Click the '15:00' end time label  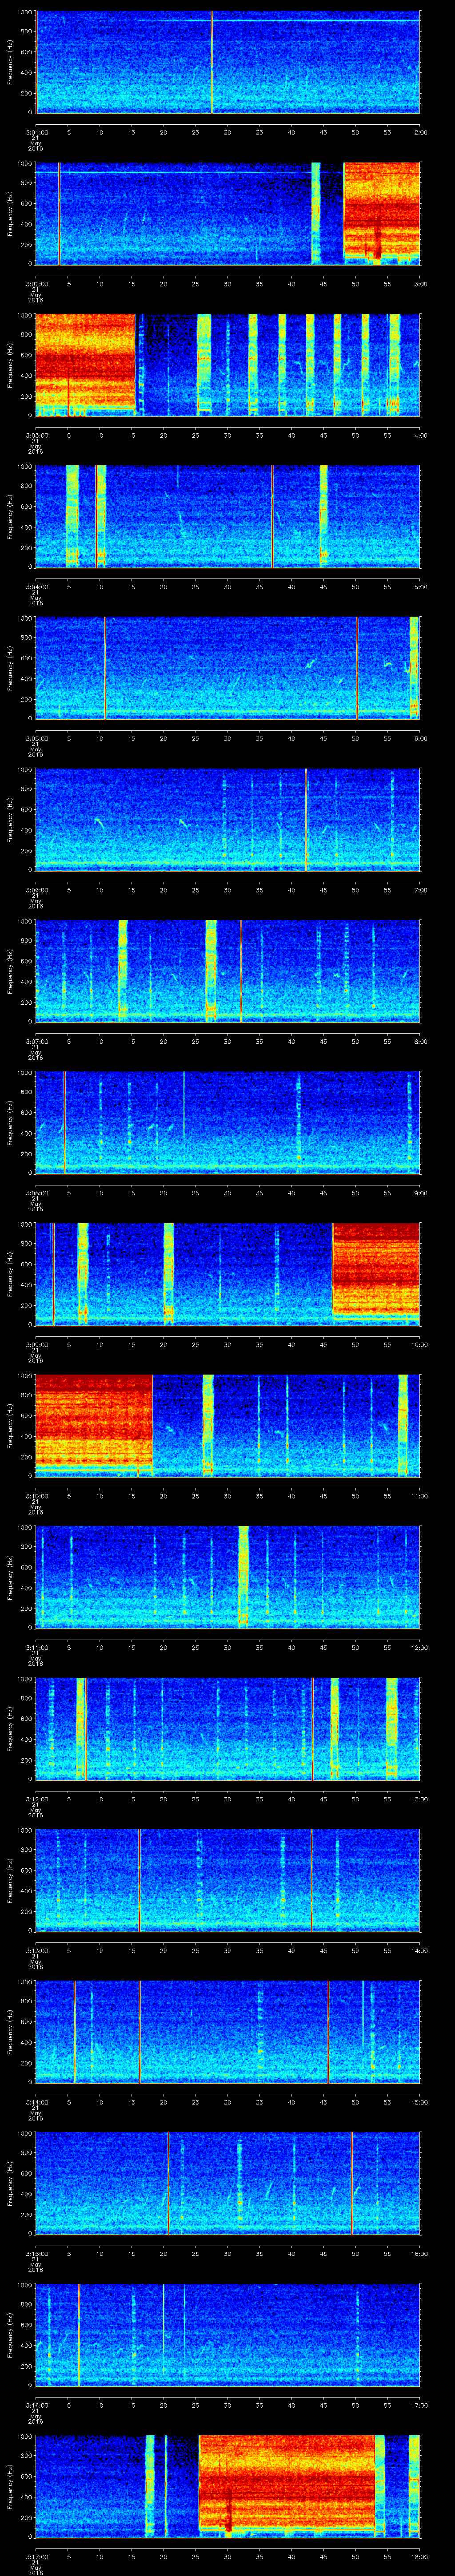(419, 2102)
